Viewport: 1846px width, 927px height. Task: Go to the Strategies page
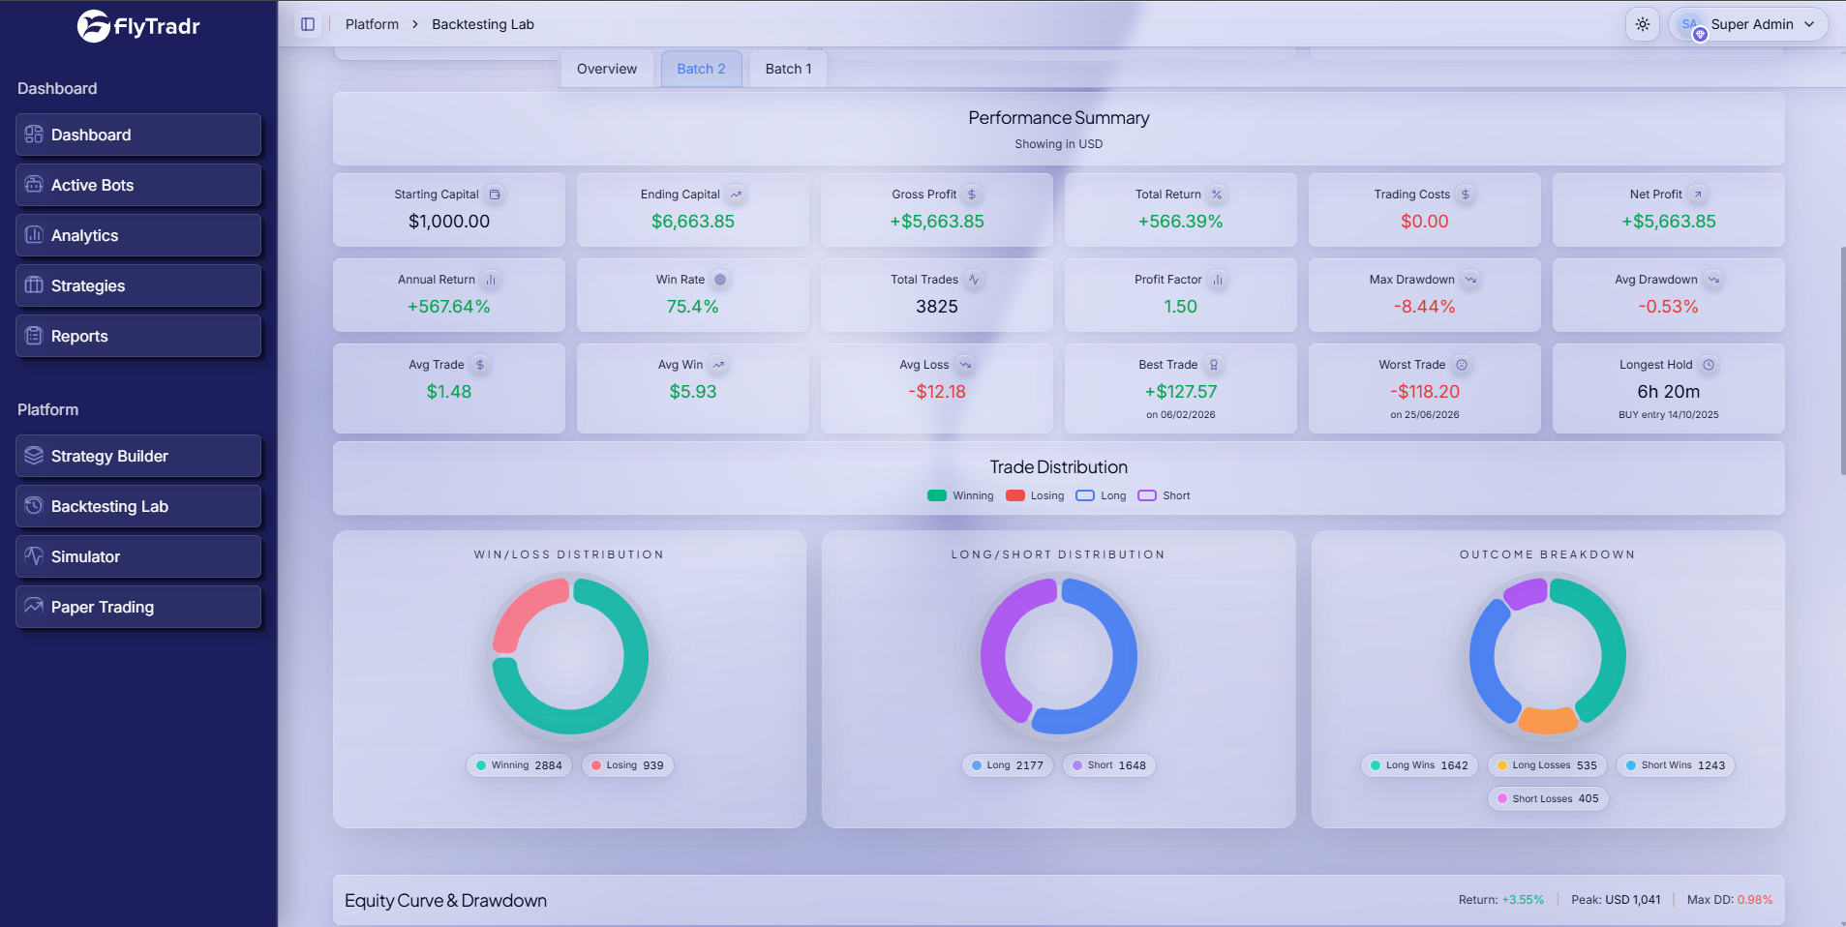[138, 285]
